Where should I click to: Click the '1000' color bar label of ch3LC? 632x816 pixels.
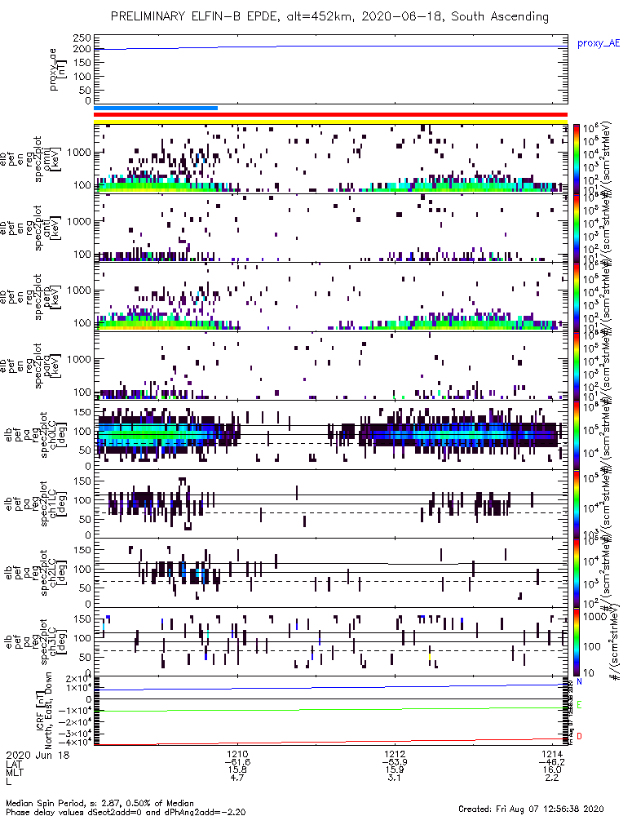click(595, 616)
